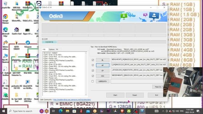The image size is (203, 114).
Task: Open the UFI Android ToolBox shortcut
Action: pos(5,71)
